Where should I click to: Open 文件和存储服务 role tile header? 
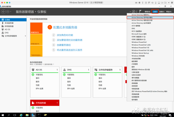pyautogui.click(x=108, y=70)
